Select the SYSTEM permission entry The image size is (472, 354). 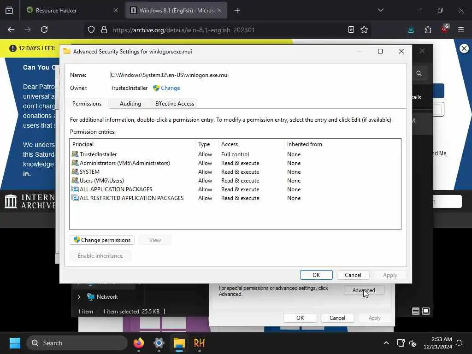click(235, 171)
